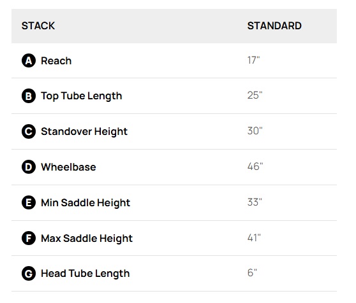
Task: Select the 41" Max Saddle Height value
Action: tap(254, 238)
